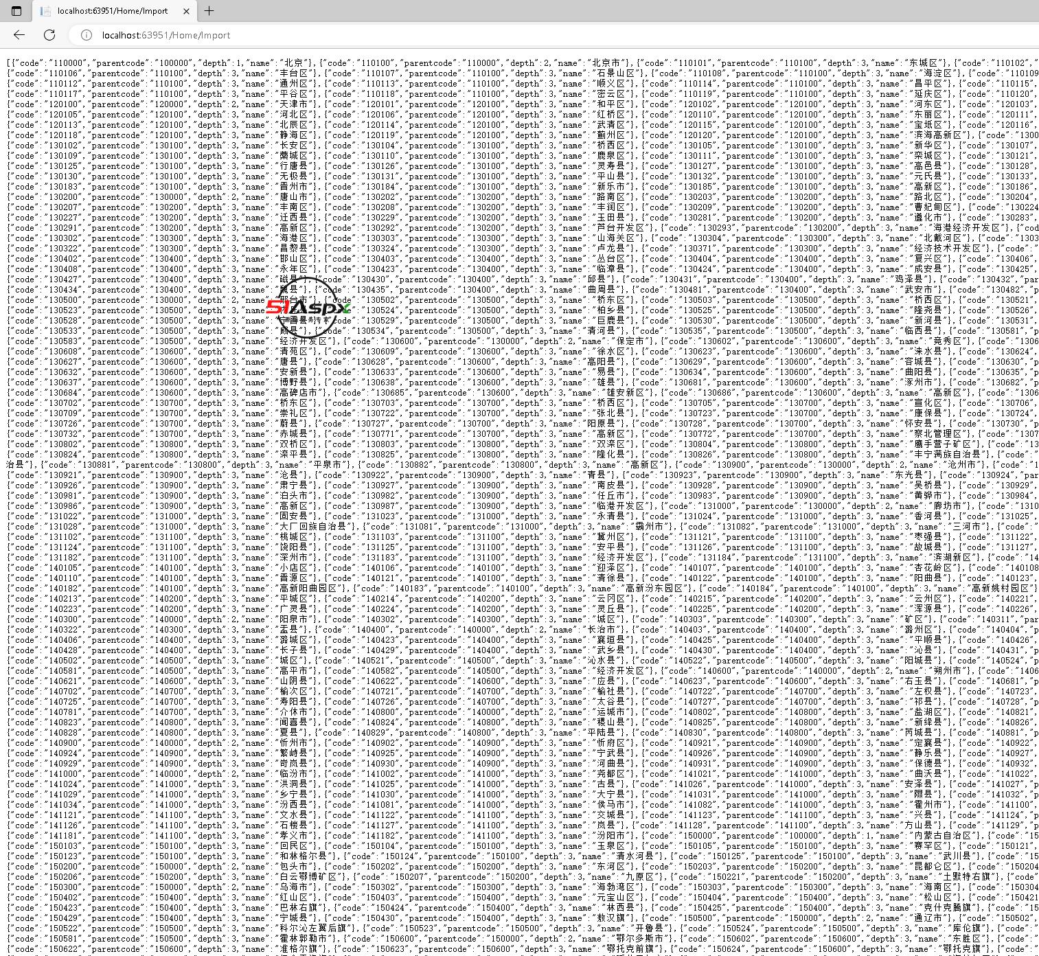Click the name "丰台区"
Screen dimensions: 1039x956
[x=295, y=73]
